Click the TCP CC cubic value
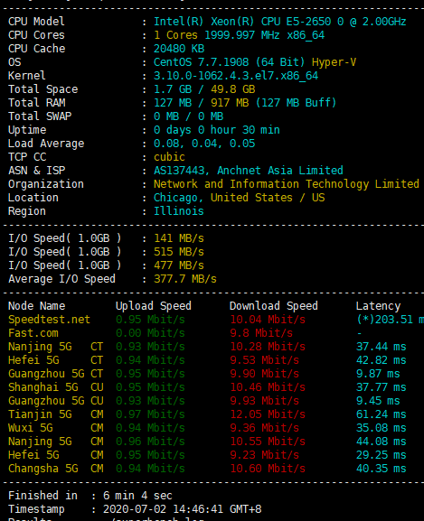 pos(169,157)
